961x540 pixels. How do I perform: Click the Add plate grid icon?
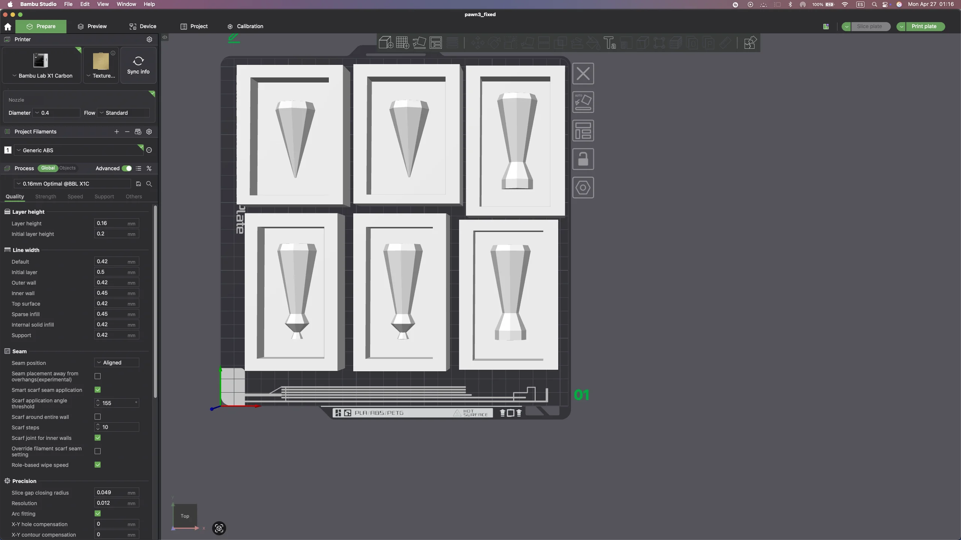tap(402, 43)
